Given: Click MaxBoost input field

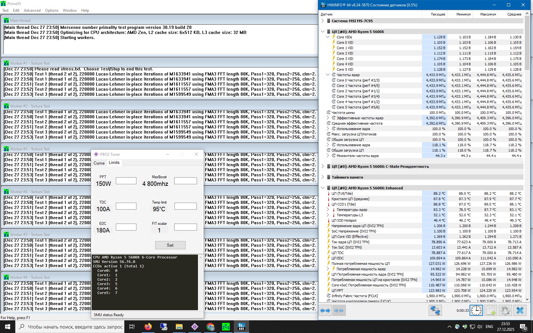Looking at the screenshot, I should coord(186,181).
